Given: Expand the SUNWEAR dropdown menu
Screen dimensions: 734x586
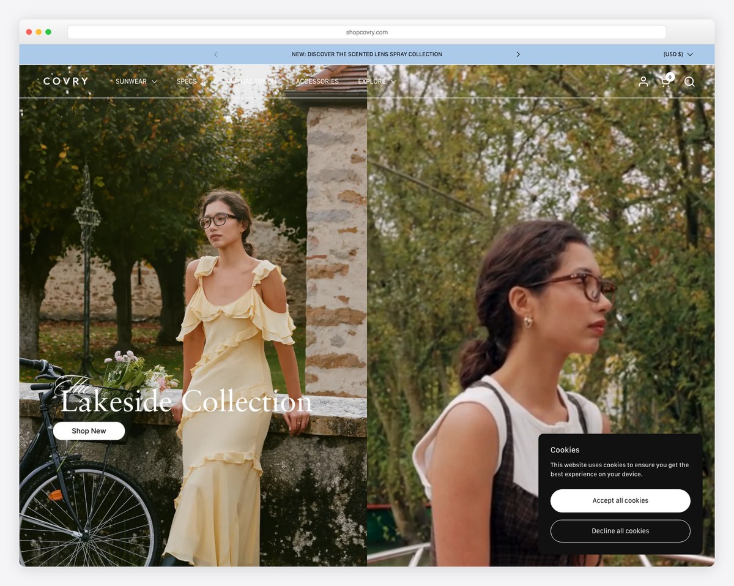Looking at the screenshot, I should pyautogui.click(x=132, y=81).
